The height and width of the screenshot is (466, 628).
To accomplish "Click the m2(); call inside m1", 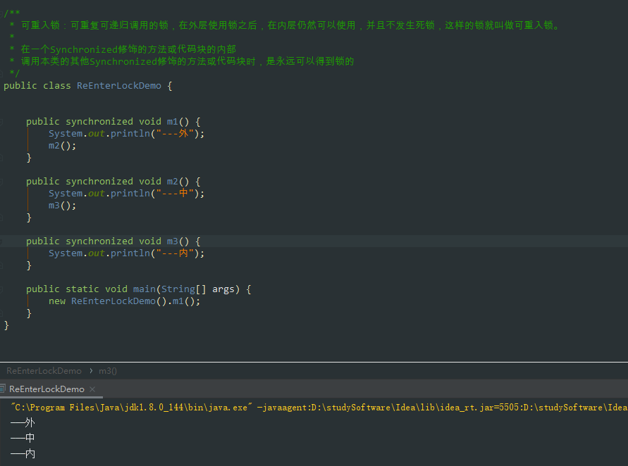I will (x=62, y=145).
